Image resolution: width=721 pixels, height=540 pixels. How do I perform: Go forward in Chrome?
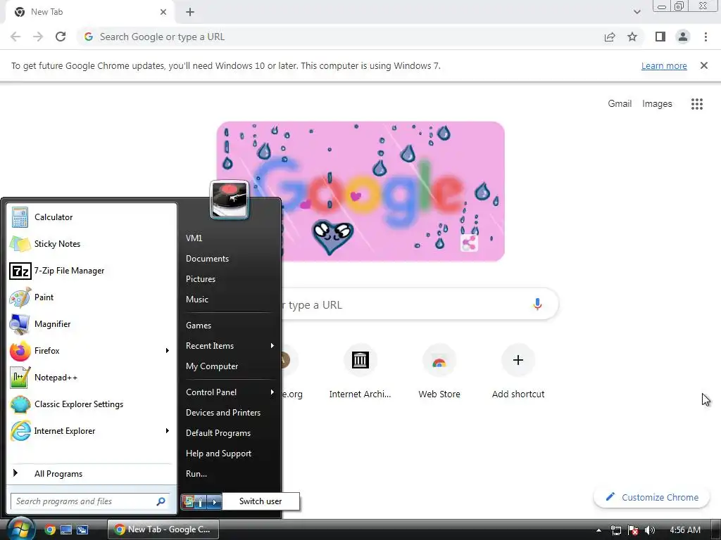(38, 37)
